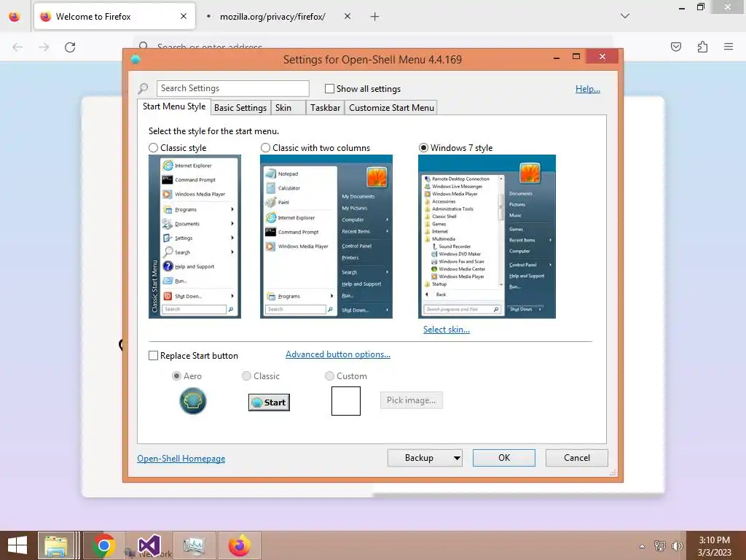Screen dimensions: 746x560
Task: Open the Customize Start Menu tab
Action: (391, 108)
